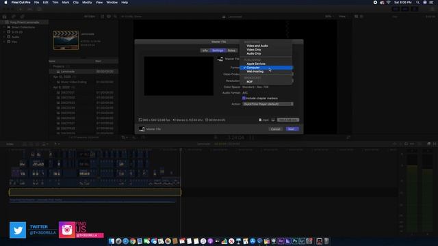Screen dimensions: 438x246
Task: Collapse the Projects group in the browser list
Action: coord(51,66)
